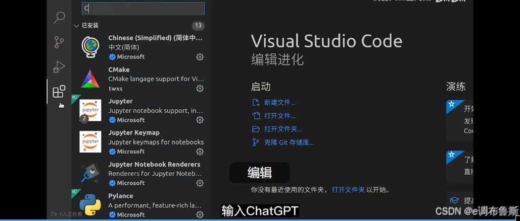
Task: Click 打开文件夹 link in recent section
Action: (x=348, y=190)
